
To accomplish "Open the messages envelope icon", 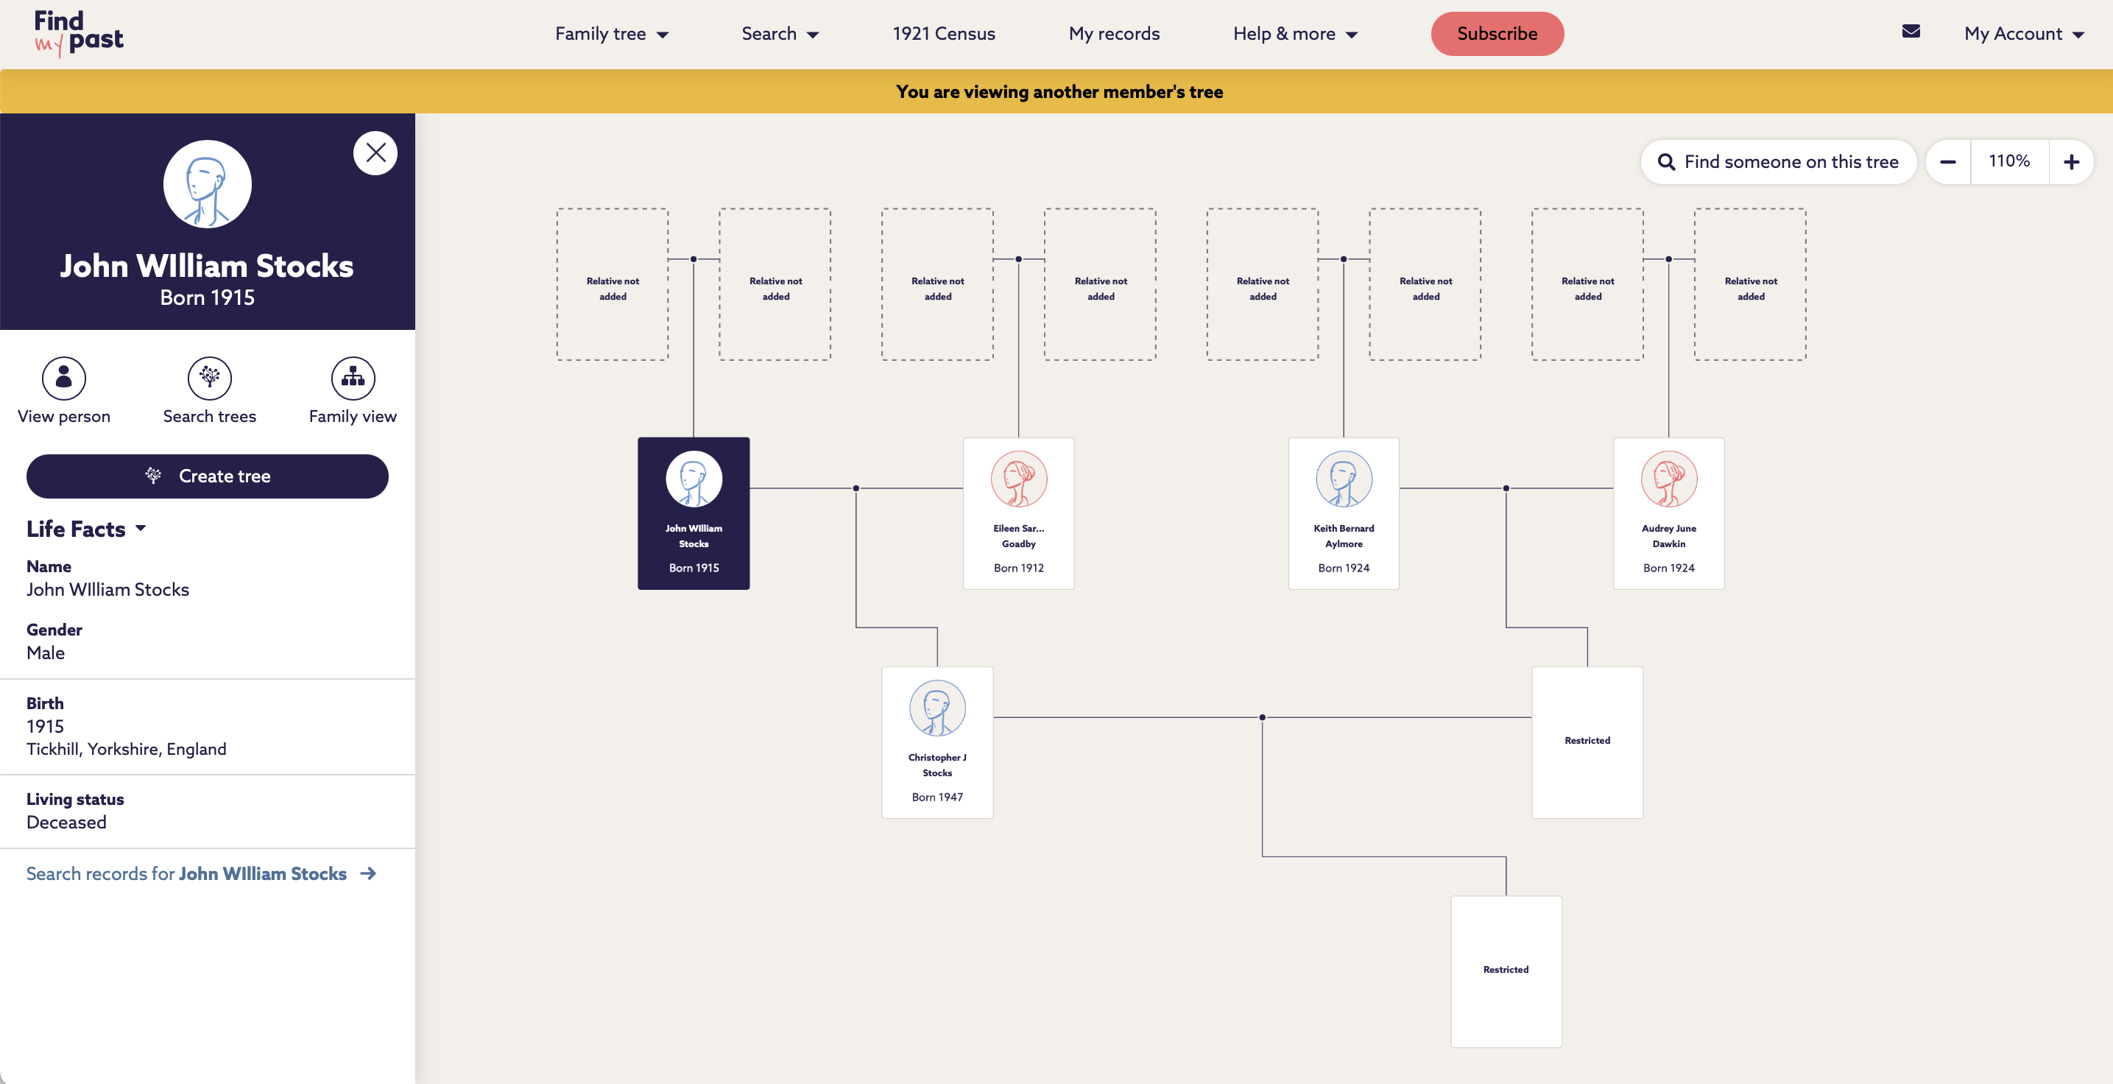I will click(x=1911, y=31).
